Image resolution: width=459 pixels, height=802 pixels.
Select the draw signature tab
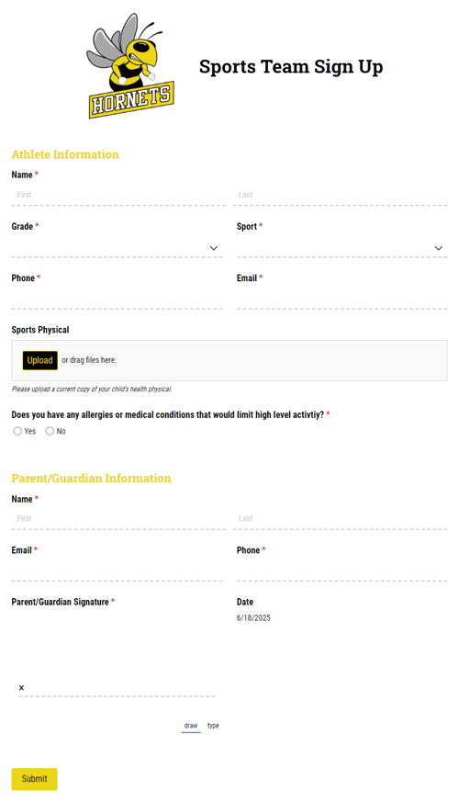point(191,725)
